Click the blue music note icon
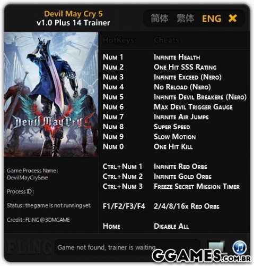Viewport: 254px width, 266px height. pyautogui.click(x=240, y=247)
